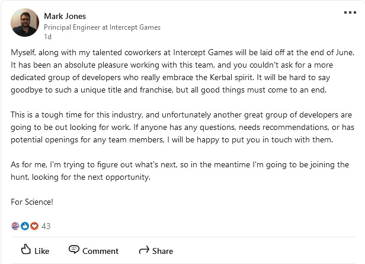Click the thumbs-up icon on Like button
Screen dimensions: 365x264
[x=25, y=250]
